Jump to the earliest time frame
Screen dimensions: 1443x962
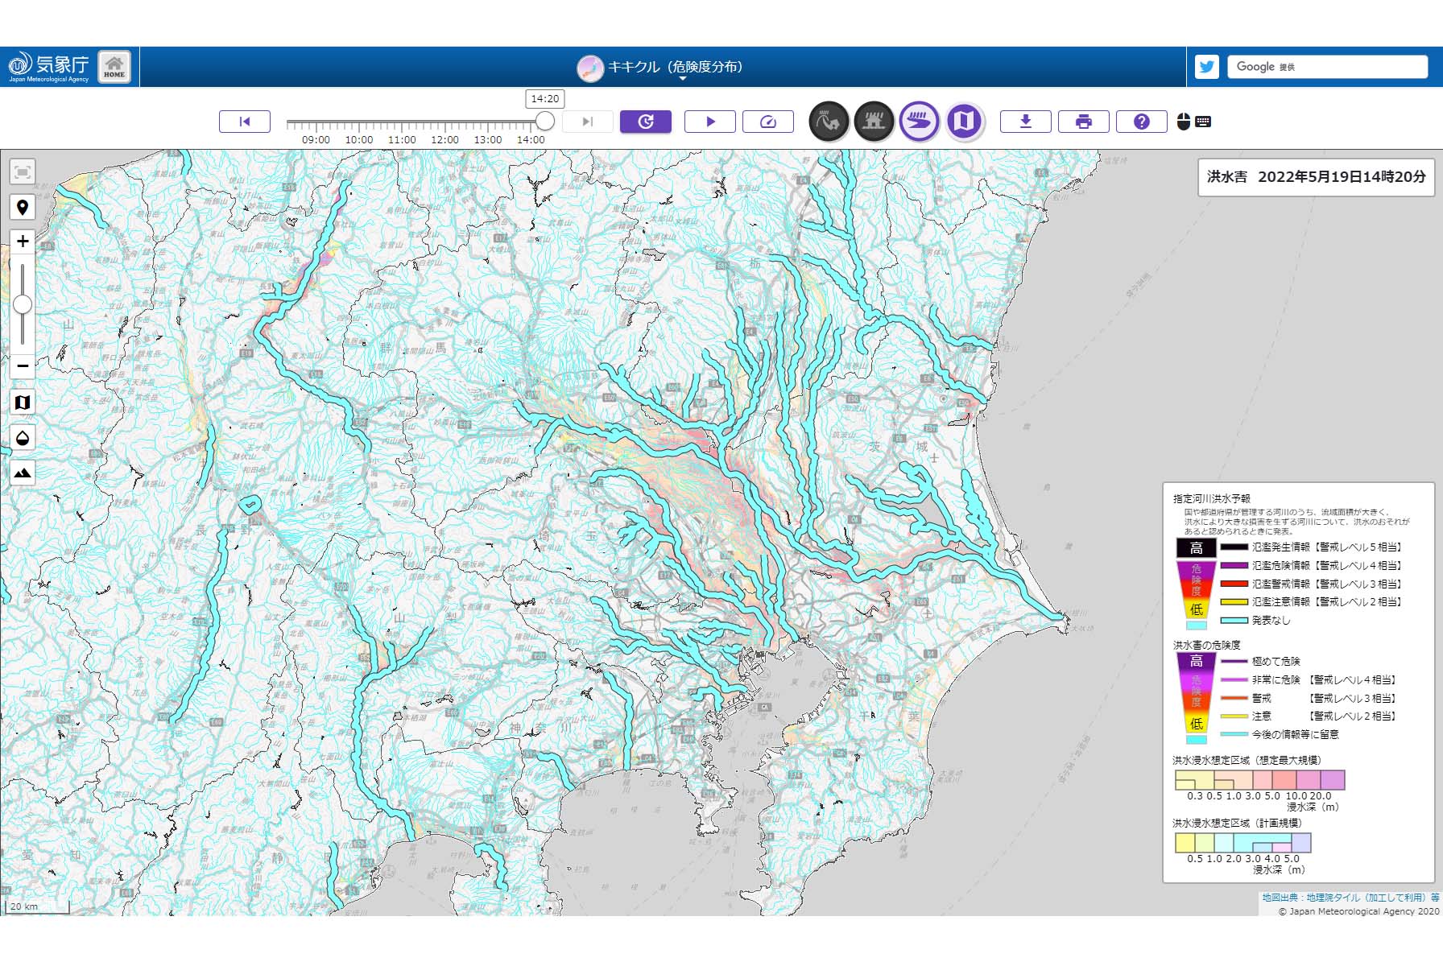tap(245, 122)
